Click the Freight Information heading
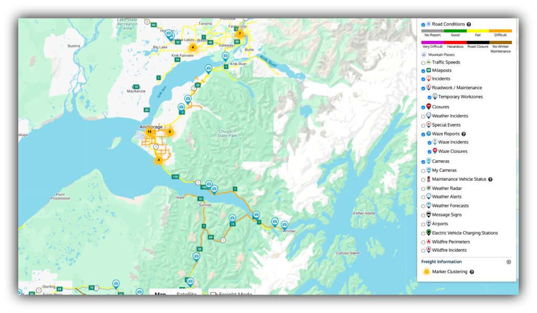Image resolution: width=537 pixels, height=313 pixels. (x=442, y=262)
